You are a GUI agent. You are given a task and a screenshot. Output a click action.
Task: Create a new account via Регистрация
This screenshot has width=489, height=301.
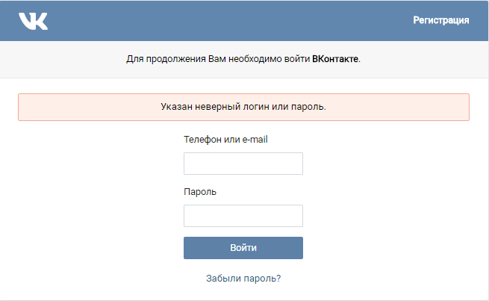441,20
